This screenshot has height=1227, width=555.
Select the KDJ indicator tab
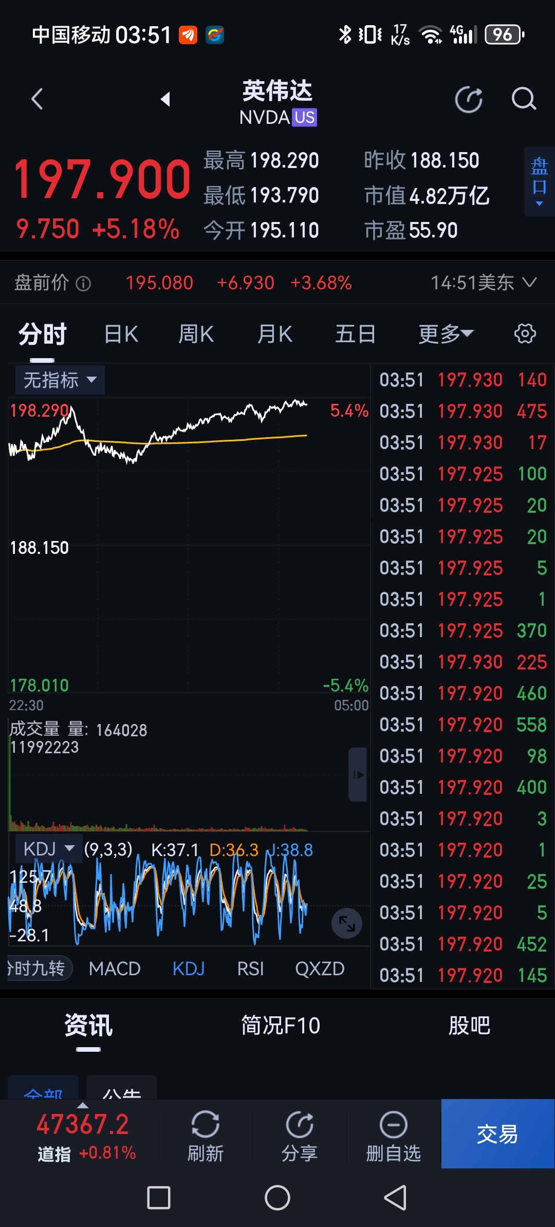(189, 969)
